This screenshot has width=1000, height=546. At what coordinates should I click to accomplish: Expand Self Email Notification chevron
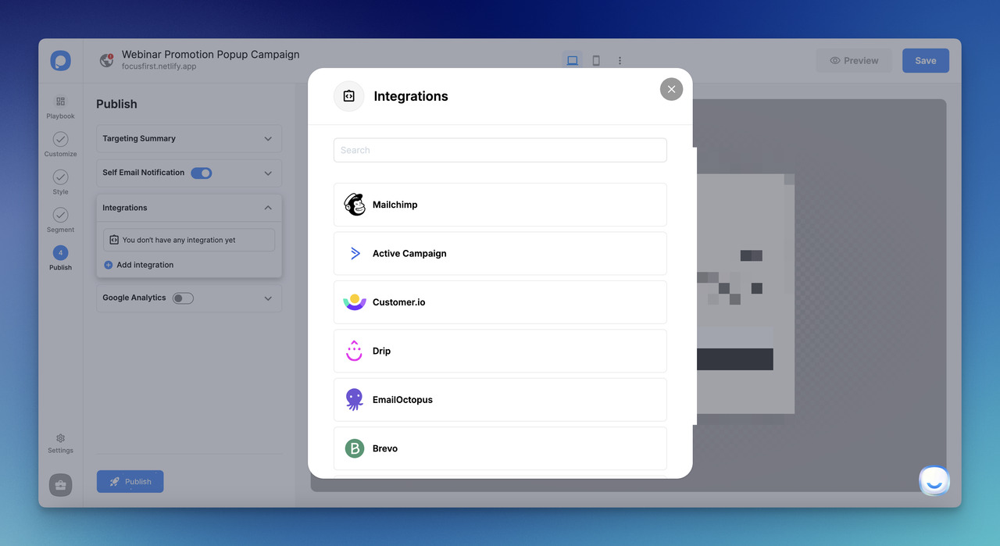click(x=268, y=173)
